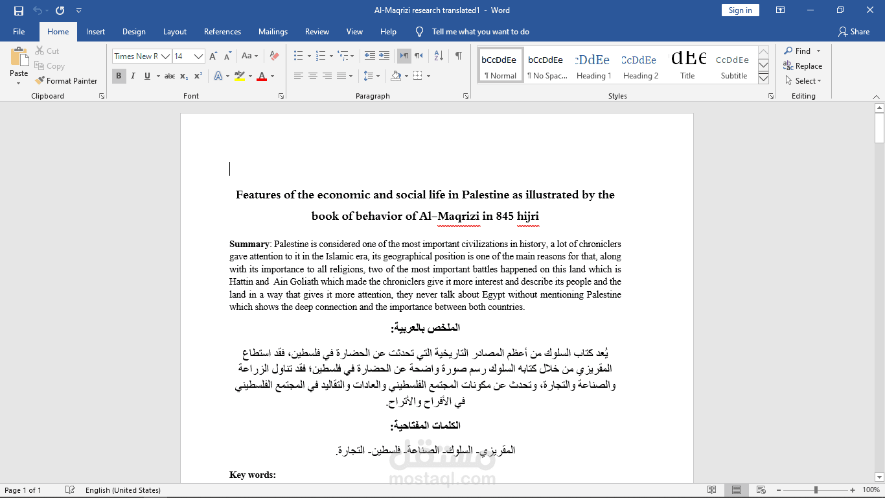Image resolution: width=885 pixels, height=498 pixels.
Task: Click the Decrease Indent icon
Action: (x=370, y=56)
